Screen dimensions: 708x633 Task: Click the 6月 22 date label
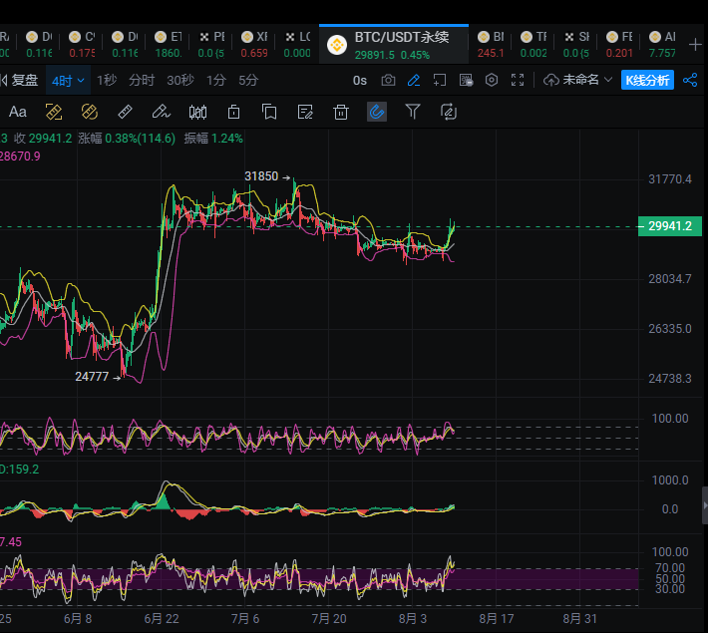[162, 619]
